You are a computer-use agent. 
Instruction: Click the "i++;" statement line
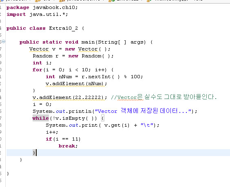[x=52, y=132]
